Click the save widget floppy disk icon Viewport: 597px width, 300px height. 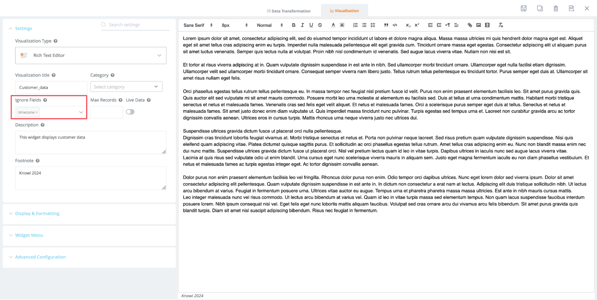coord(524,8)
